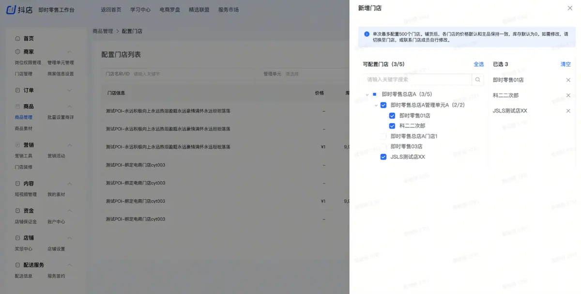Collapse the 营销 sidebar section
581x294 pixels.
tap(69, 145)
